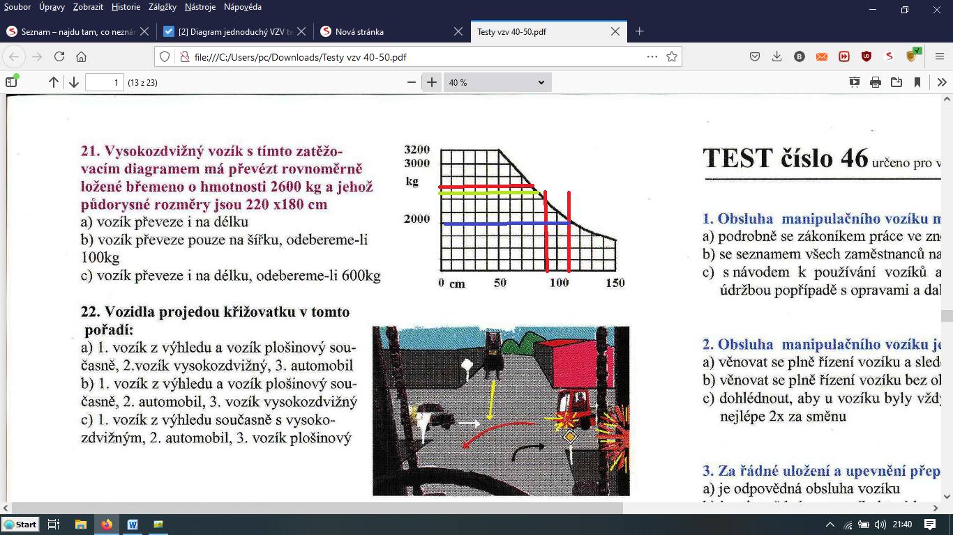Click the Start button
The image size is (953, 535).
20,525
